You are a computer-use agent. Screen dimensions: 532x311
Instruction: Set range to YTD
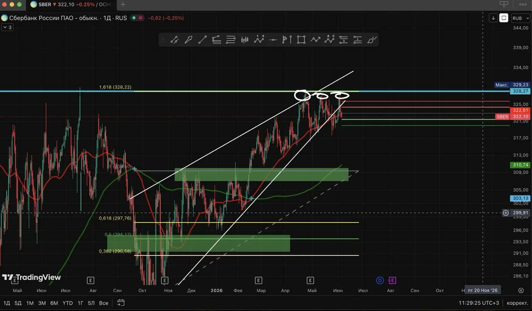pos(68,303)
